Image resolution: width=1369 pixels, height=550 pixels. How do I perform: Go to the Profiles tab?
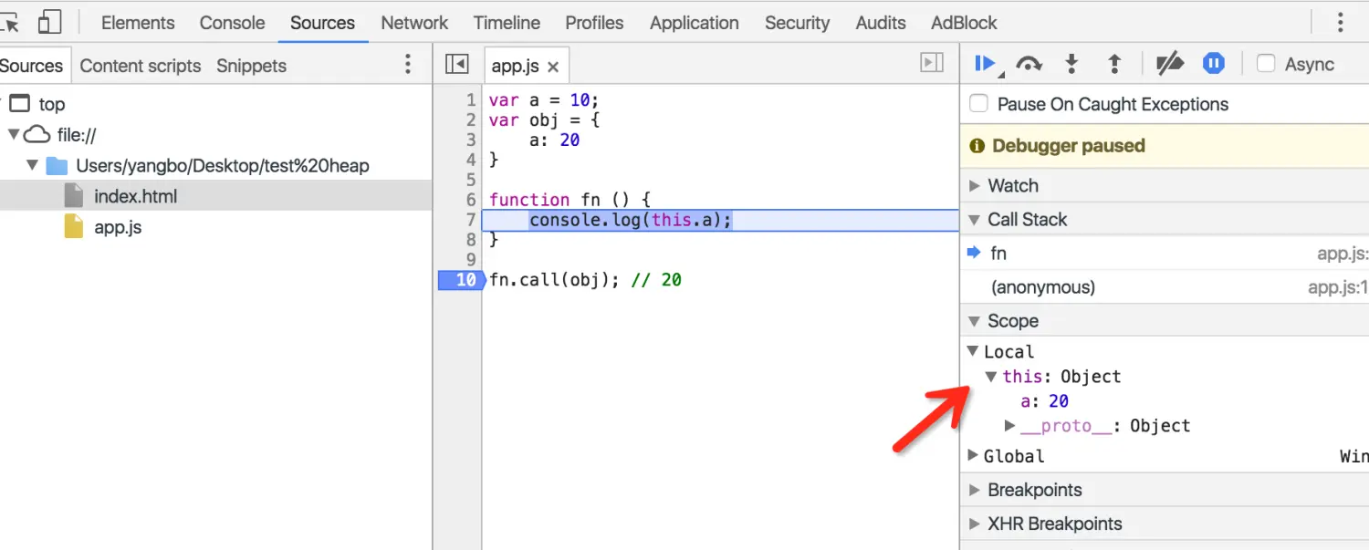tap(594, 23)
